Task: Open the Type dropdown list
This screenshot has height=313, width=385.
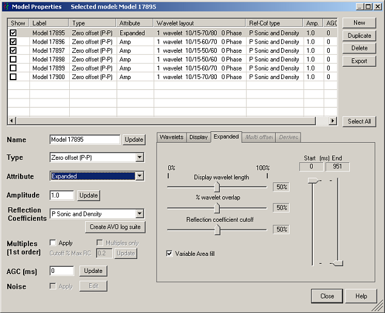Action: [140, 157]
